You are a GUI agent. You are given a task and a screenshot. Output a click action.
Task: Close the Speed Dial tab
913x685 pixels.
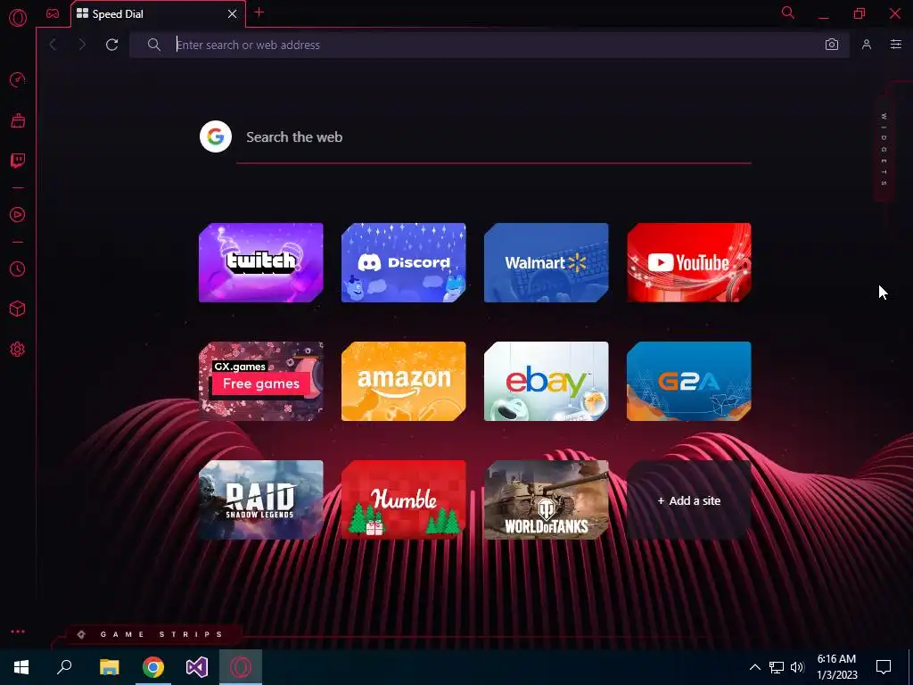[233, 14]
